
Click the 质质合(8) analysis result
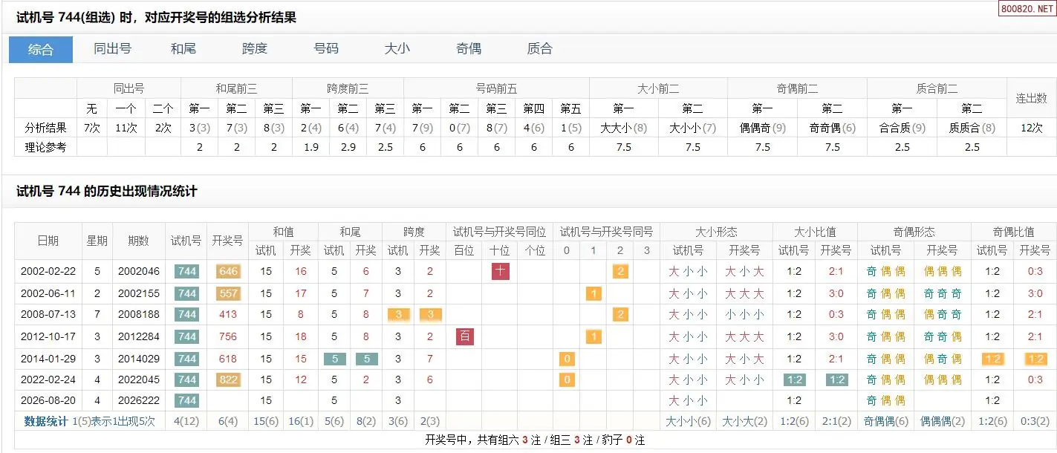pyautogui.click(x=972, y=128)
